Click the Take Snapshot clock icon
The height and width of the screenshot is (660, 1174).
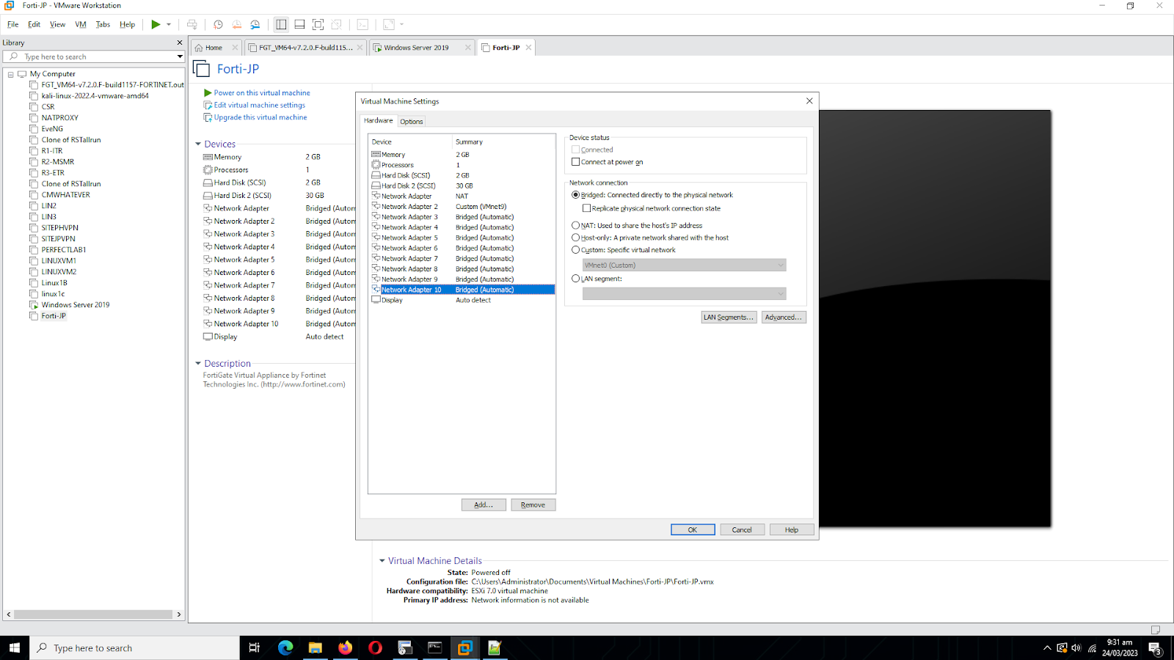coord(218,24)
